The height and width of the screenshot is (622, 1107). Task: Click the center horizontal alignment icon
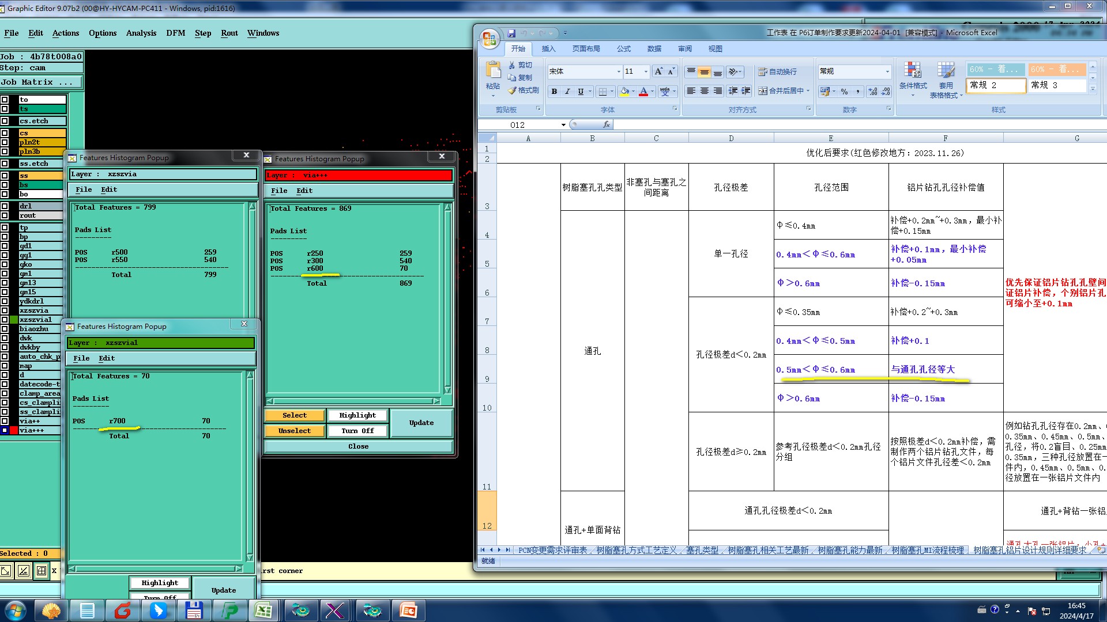click(704, 91)
